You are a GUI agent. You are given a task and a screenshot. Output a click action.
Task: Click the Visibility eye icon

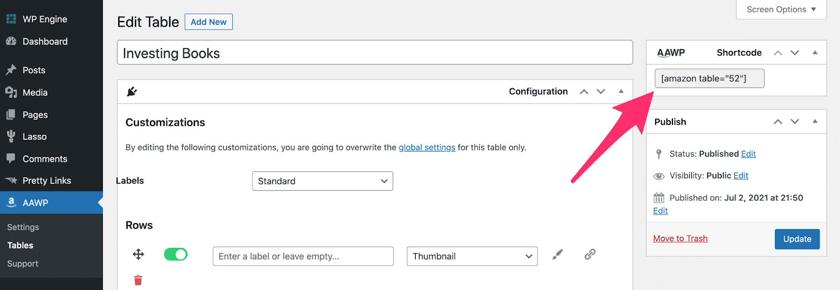coord(659,176)
